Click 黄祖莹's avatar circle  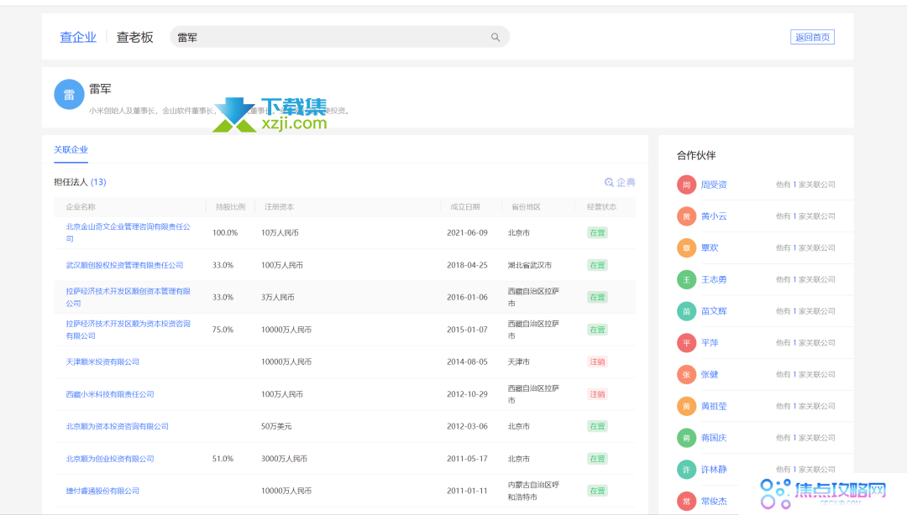(686, 406)
